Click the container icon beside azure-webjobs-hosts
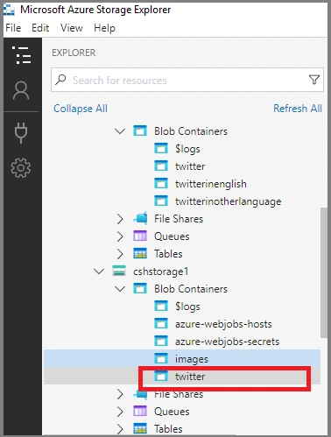Screen dimensions: 331x437 point(161,323)
